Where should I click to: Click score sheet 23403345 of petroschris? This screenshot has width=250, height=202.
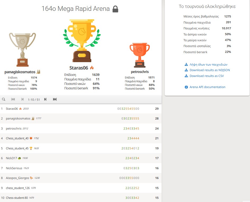tap(131, 128)
